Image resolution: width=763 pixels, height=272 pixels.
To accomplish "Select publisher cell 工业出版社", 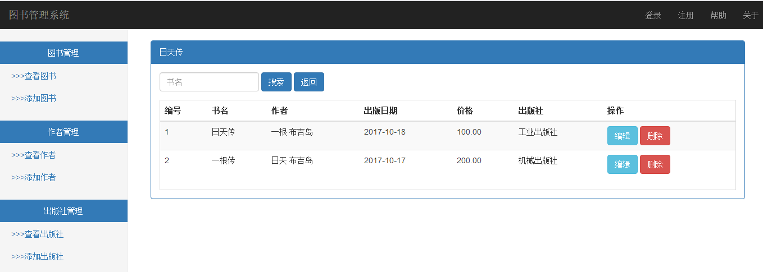I will (x=538, y=132).
